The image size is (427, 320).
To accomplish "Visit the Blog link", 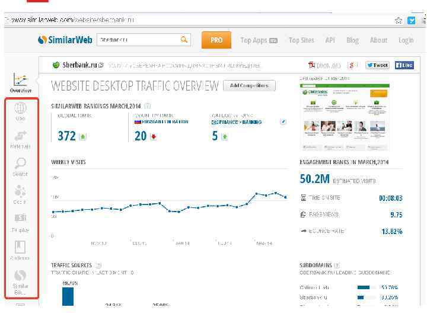I will point(352,40).
